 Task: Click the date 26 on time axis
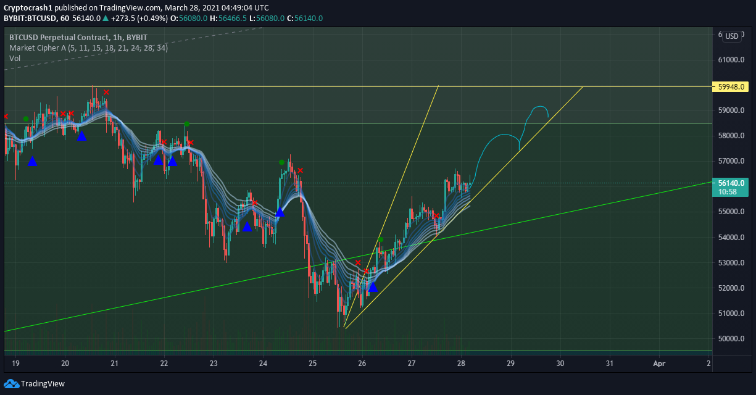[x=362, y=364]
